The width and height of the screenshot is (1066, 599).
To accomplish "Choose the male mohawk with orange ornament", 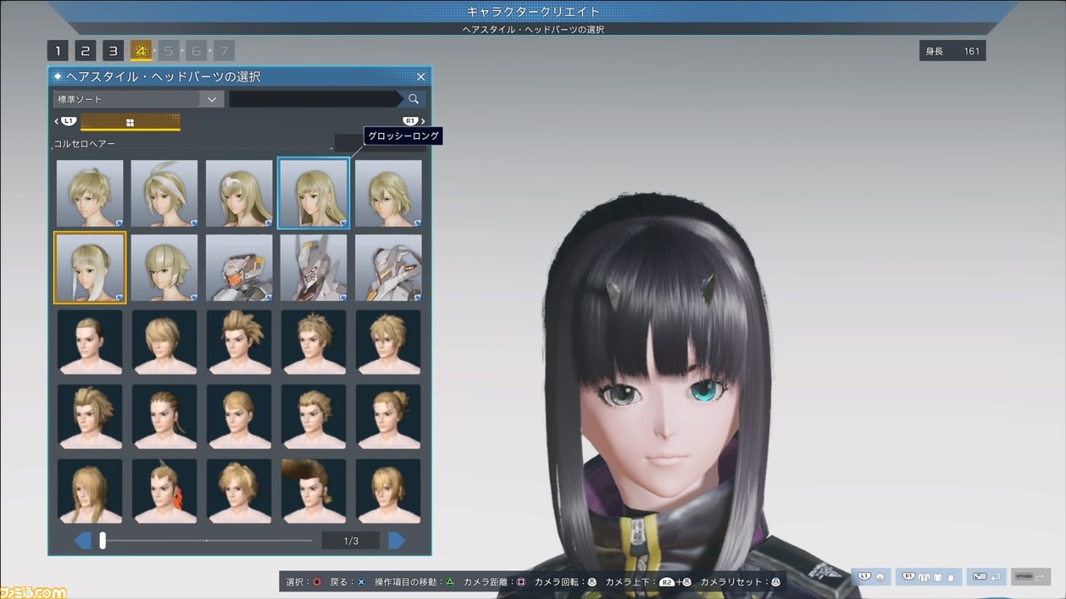I will point(164,491).
